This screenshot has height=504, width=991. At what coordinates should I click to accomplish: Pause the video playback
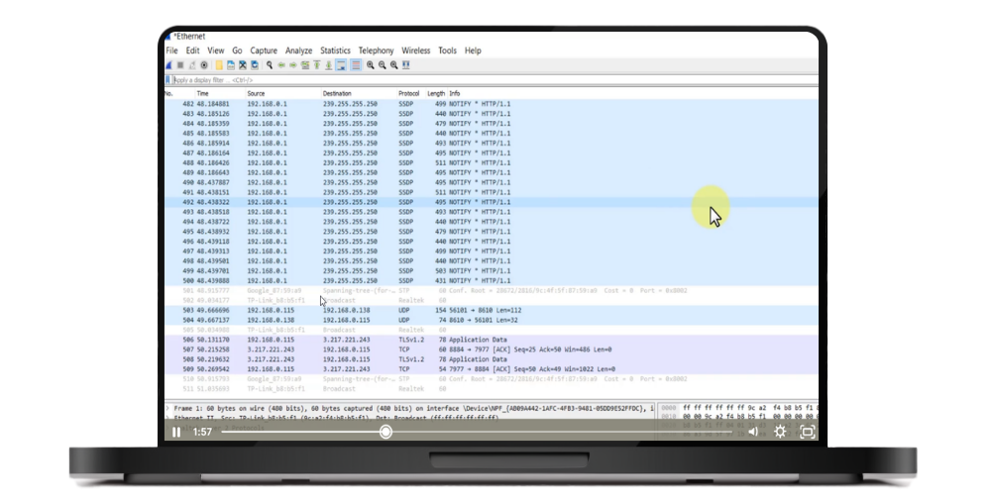(x=176, y=432)
